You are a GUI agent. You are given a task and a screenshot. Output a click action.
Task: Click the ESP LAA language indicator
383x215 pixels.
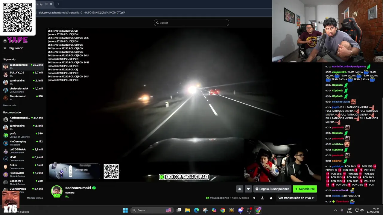tap(349, 210)
